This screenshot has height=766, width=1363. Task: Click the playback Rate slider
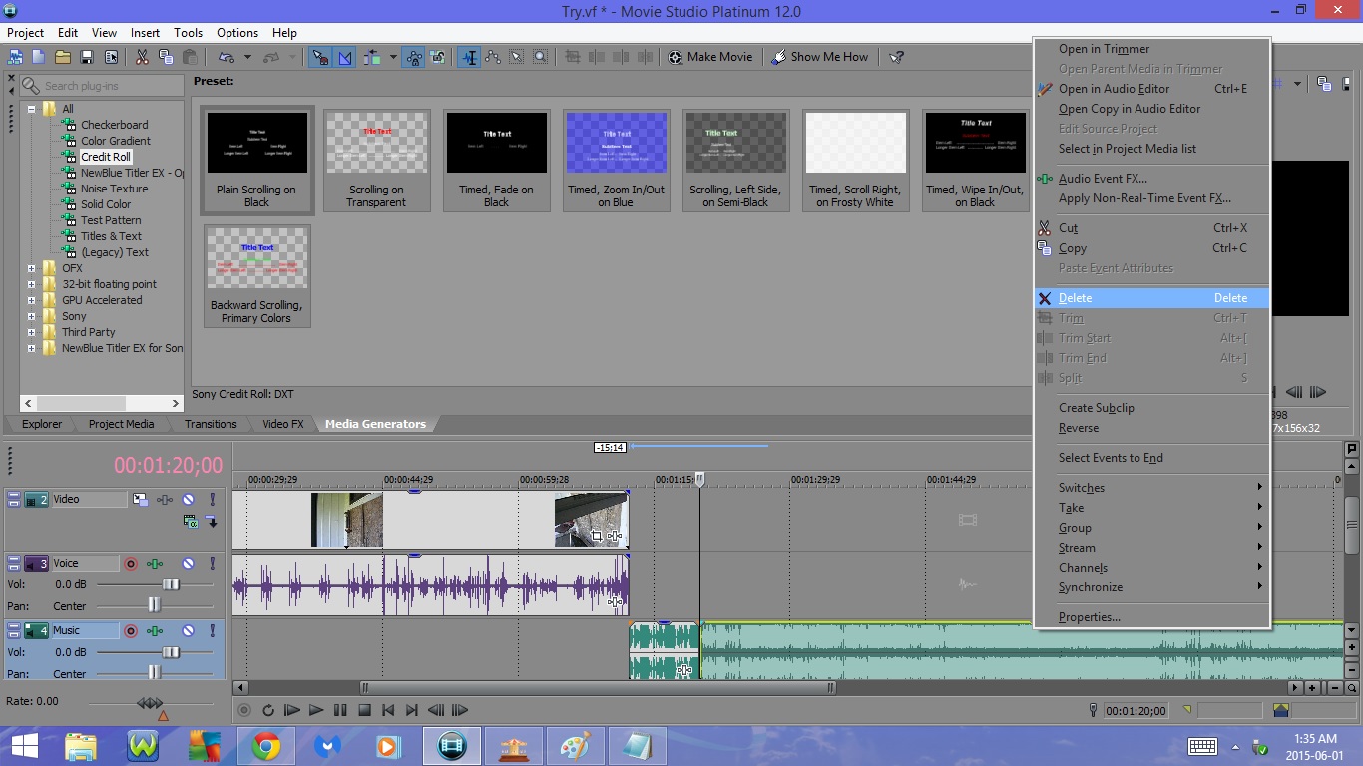[151, 703]
